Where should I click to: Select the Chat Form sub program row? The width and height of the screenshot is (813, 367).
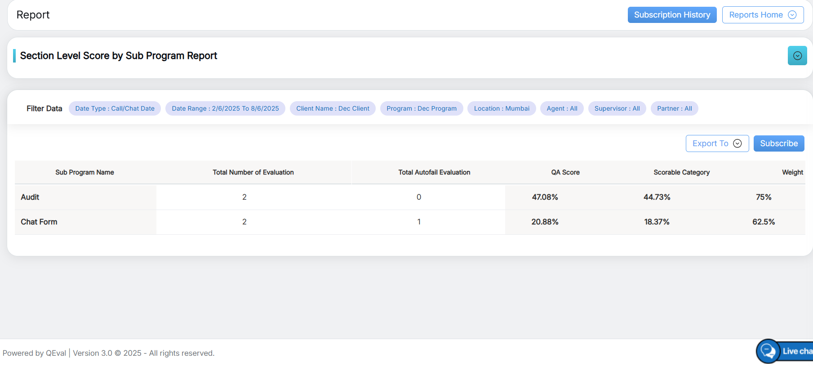[x=39, y=222]
